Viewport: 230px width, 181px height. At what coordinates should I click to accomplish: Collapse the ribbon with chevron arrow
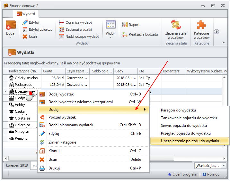tap(223, 42)
